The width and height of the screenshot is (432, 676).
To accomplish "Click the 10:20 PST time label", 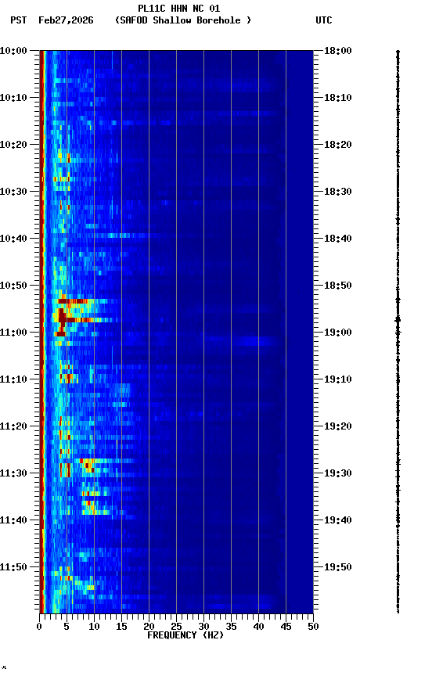I will coord(13,145).
